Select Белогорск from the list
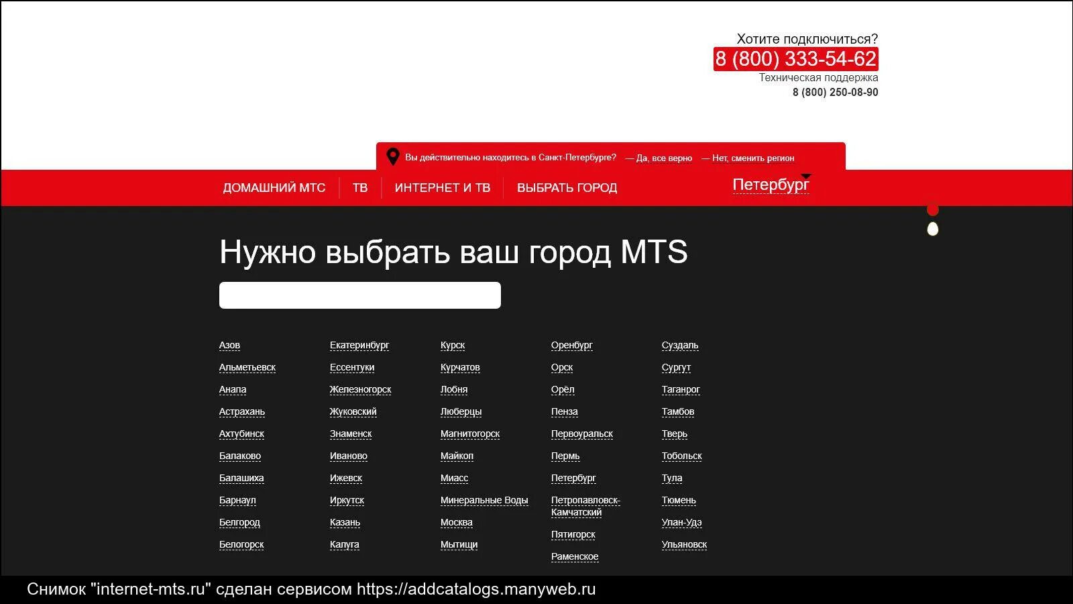Viewport: 1073px width, 604px height. (x=241, y=544)
